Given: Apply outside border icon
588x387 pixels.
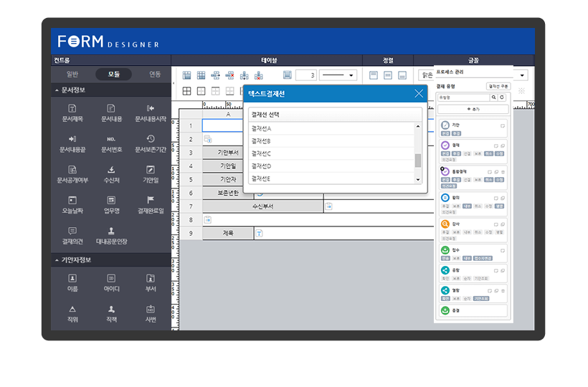Looking at the screenshot, I should click(x=201, y=91).
